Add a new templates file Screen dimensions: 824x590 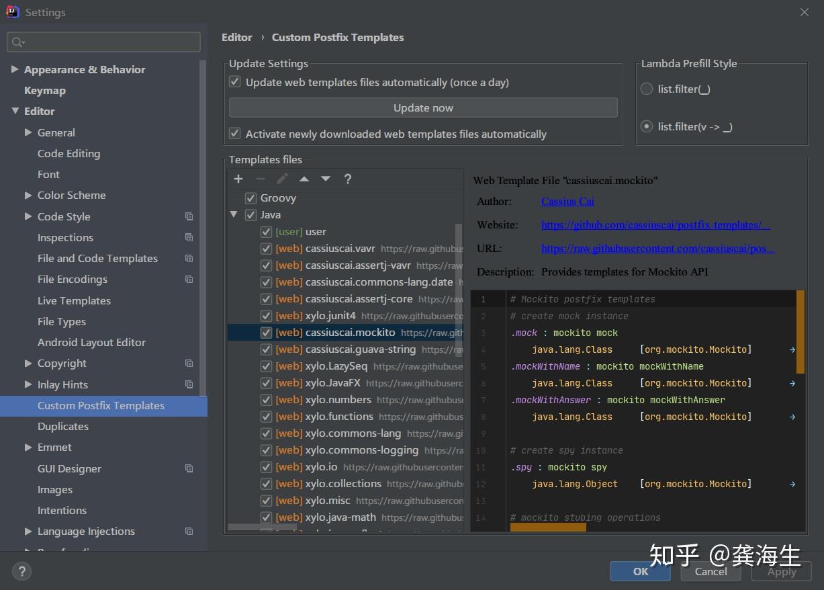[x=238, y=179]
